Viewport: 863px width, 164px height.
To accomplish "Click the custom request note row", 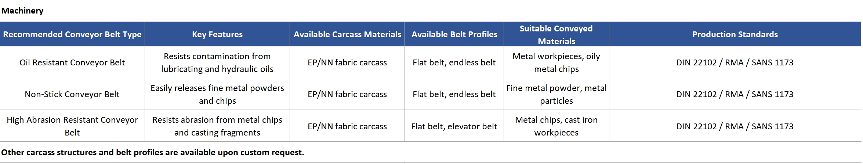I will click(x=430, y=152).
